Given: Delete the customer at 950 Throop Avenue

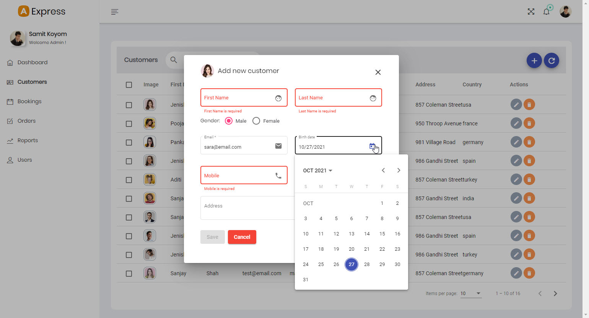Looking at the screenshot, I should [529, 123].
